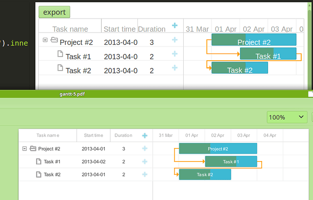Click the file icon beside Task #2 in PDF preview
Viewport: 313px width, 200px height.
[x=39, y=175]
